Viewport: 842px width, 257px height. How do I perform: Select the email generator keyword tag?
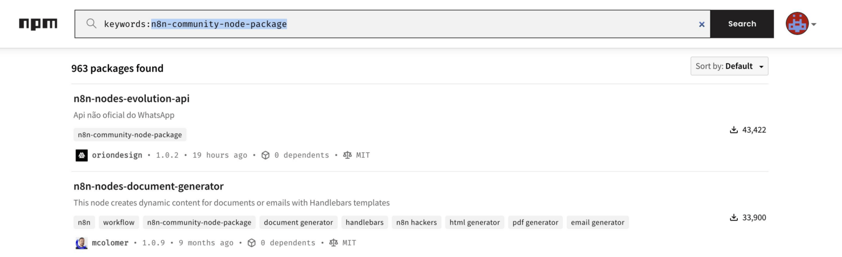click(598, 222)
